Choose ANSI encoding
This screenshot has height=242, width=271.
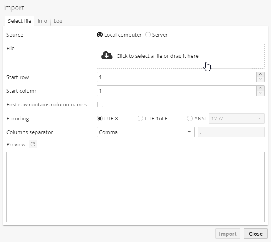pyautogui.click(x=190, y=118)
